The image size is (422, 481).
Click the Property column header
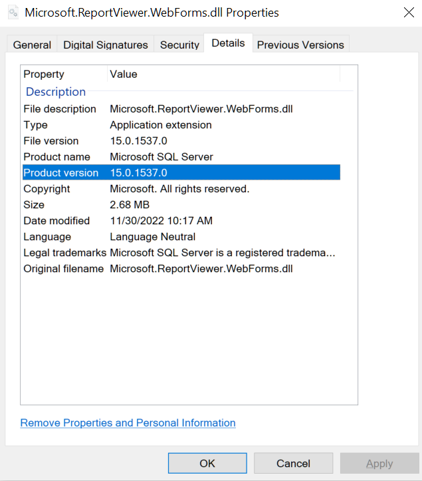64,74
